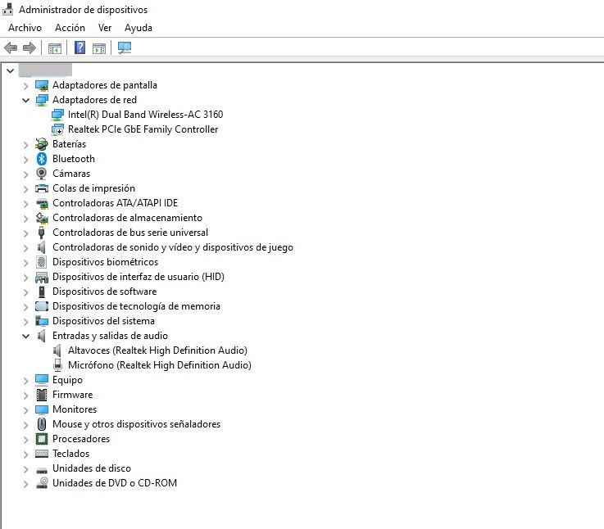Click Show/Hide console tree toolbar icon
604x529 pixels.
[x=55, y=48]
